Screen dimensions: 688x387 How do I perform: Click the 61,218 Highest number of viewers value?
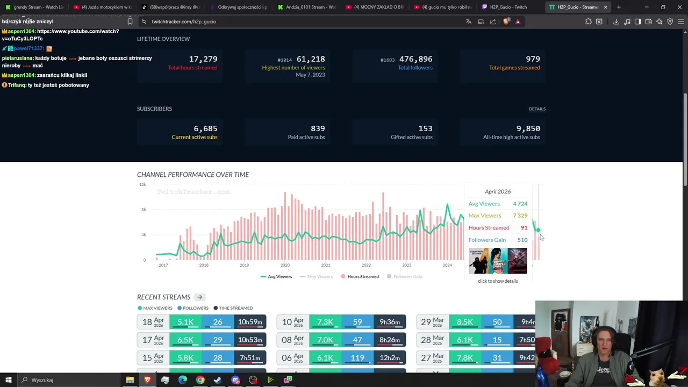click(311, 59)
